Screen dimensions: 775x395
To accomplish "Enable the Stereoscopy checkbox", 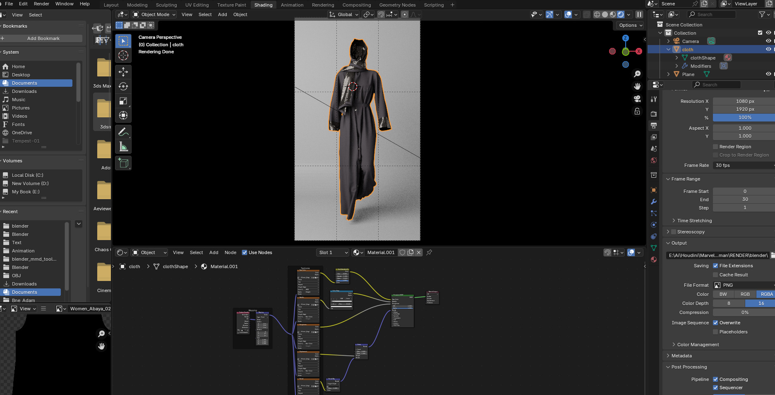I will click(x=673, y=232).
